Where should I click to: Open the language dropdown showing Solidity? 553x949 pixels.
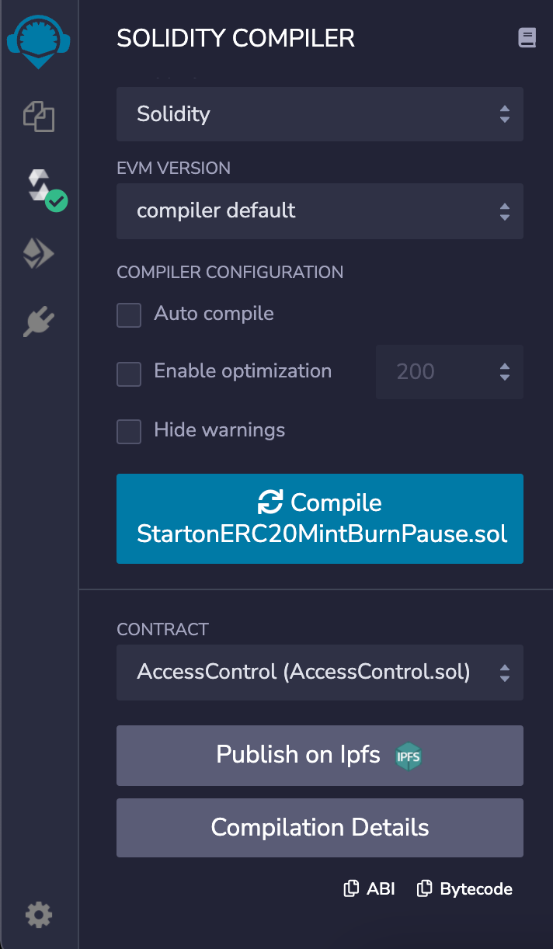click(319, 114)
